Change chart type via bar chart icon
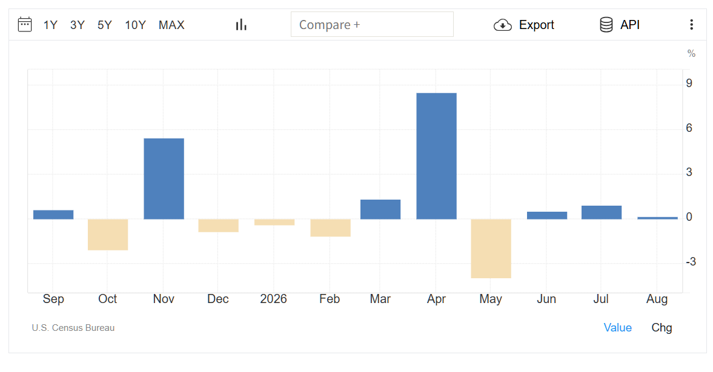This screenshot has width=713, height=372. point(241,25)
